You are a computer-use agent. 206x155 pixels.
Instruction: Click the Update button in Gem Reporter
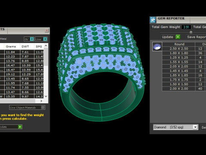pos(171,37)
